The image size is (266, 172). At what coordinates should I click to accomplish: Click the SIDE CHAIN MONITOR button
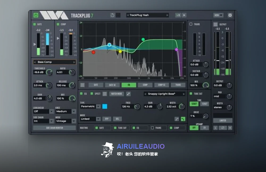55,128
